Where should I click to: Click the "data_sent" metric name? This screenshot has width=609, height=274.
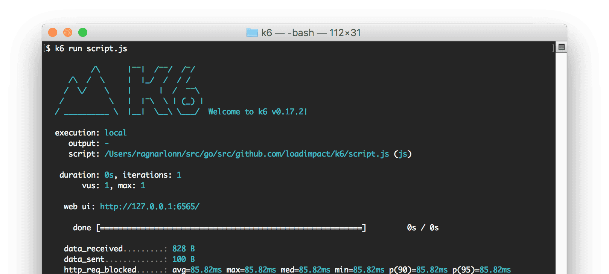pyautogui.click(x=84, y=259)
